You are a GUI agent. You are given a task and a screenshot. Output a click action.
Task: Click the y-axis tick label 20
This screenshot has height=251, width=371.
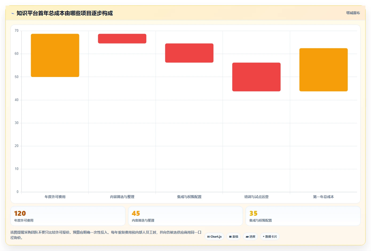point(17,146)
